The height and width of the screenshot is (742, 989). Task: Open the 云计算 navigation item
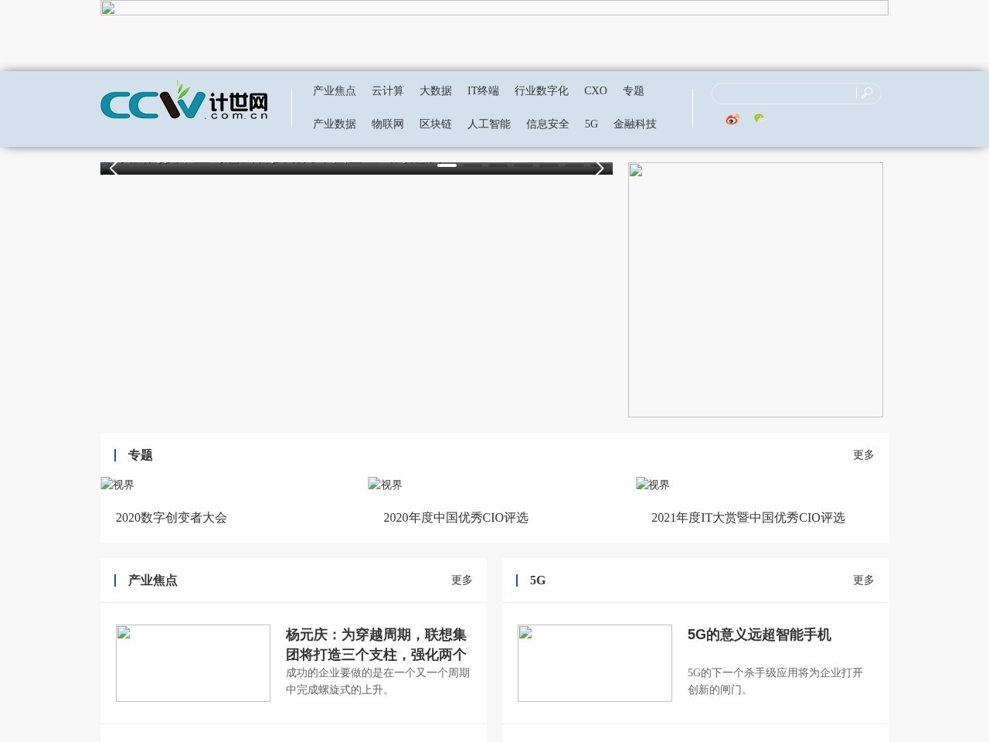point(387,91)
